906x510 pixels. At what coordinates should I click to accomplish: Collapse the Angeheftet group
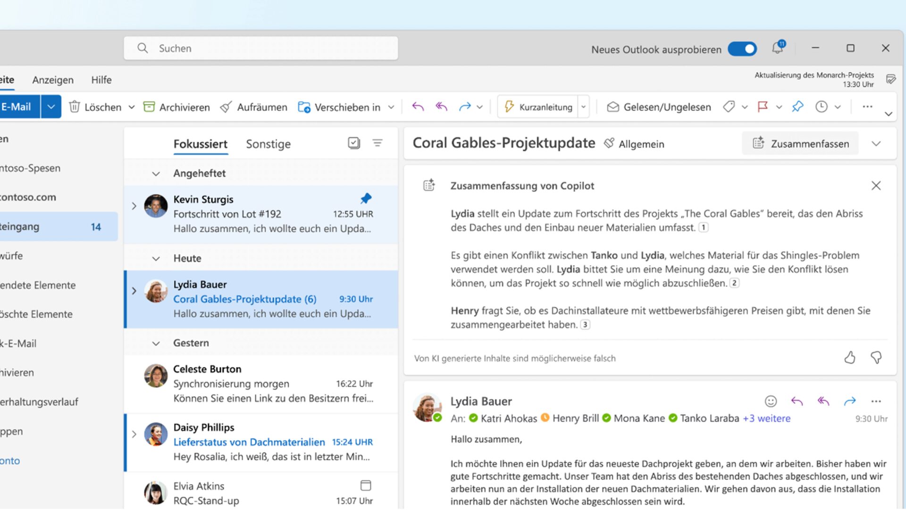click(156, 174)
